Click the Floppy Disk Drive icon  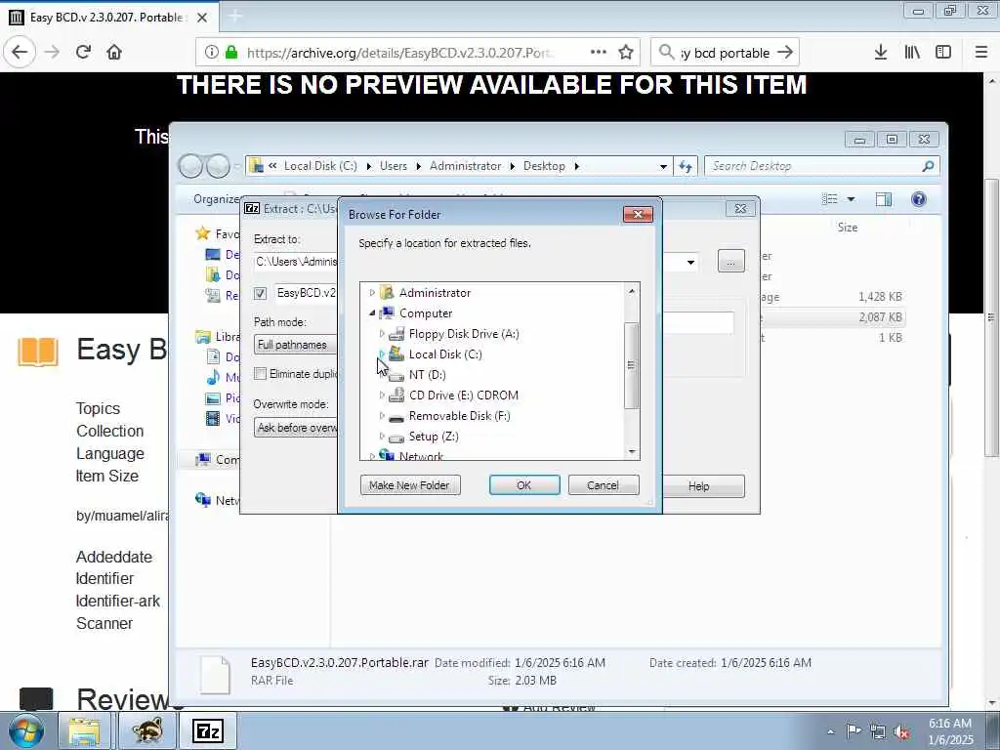(x=396, y=334)
